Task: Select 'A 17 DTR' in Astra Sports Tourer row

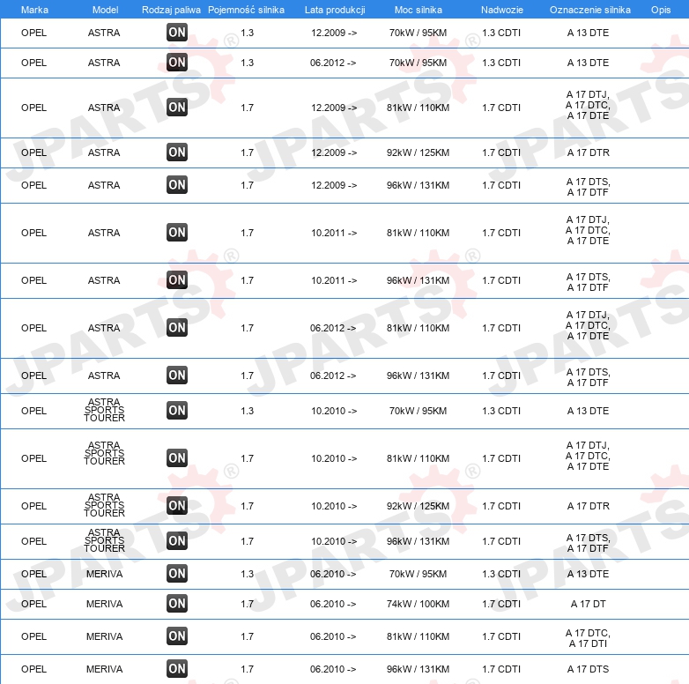Action: pos(588,506)
